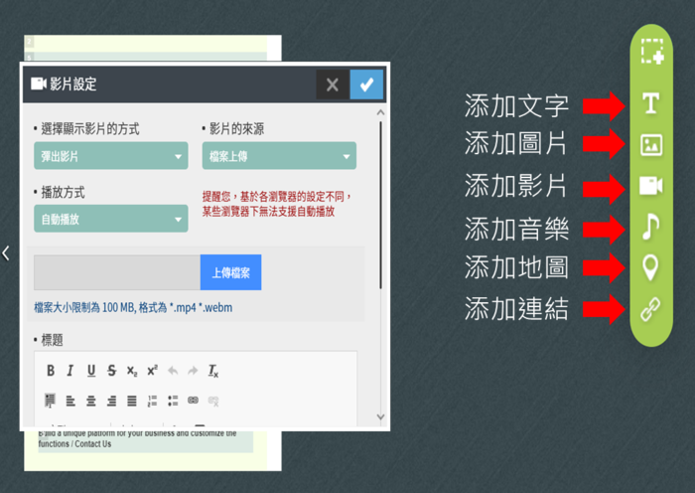This screenshot has height=493, width=695.
Task: Open the 彈出影片 display method dropdown
Action: pos(110,156)
